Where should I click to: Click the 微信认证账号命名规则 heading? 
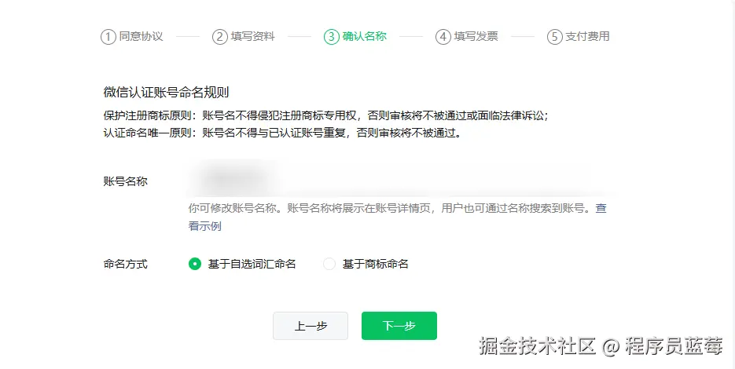(166, 93)
